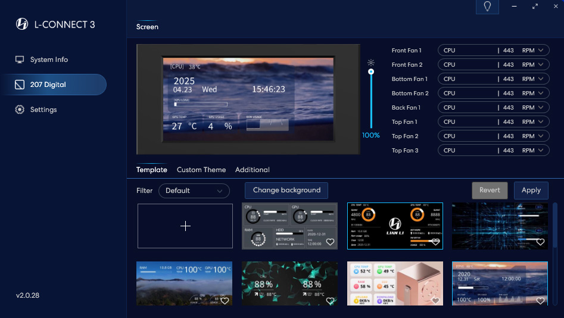Expand the Filter Default dropdown

point(194,191)
